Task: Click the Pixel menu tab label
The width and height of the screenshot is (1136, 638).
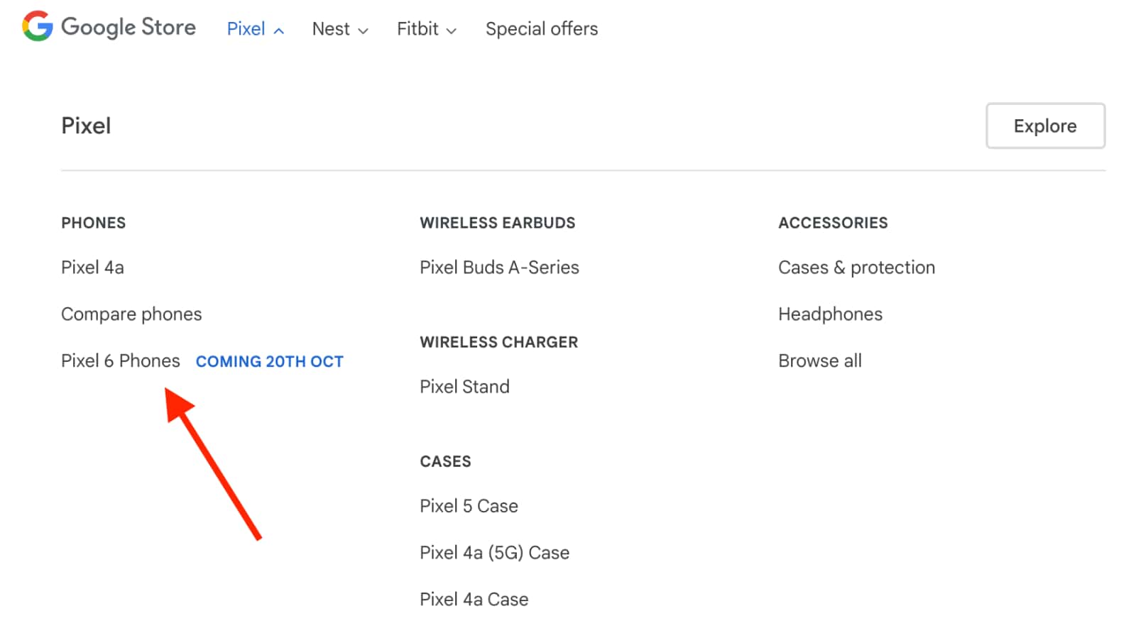Action: point(246,29)
